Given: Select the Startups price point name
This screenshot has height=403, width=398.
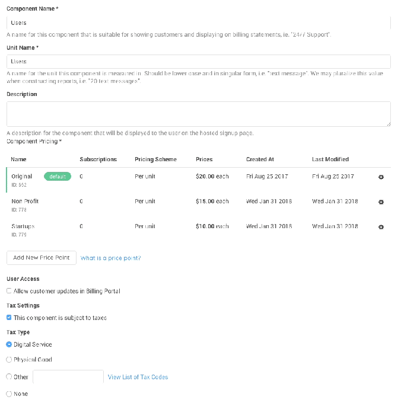Looking at the screenshot, I should click(23, 226).
